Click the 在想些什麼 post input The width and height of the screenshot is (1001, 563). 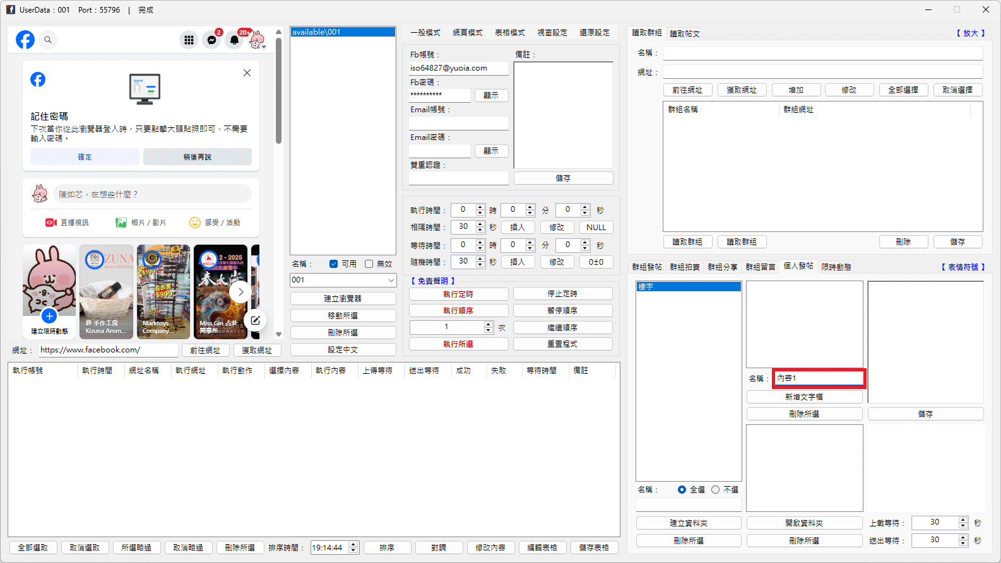151,194
